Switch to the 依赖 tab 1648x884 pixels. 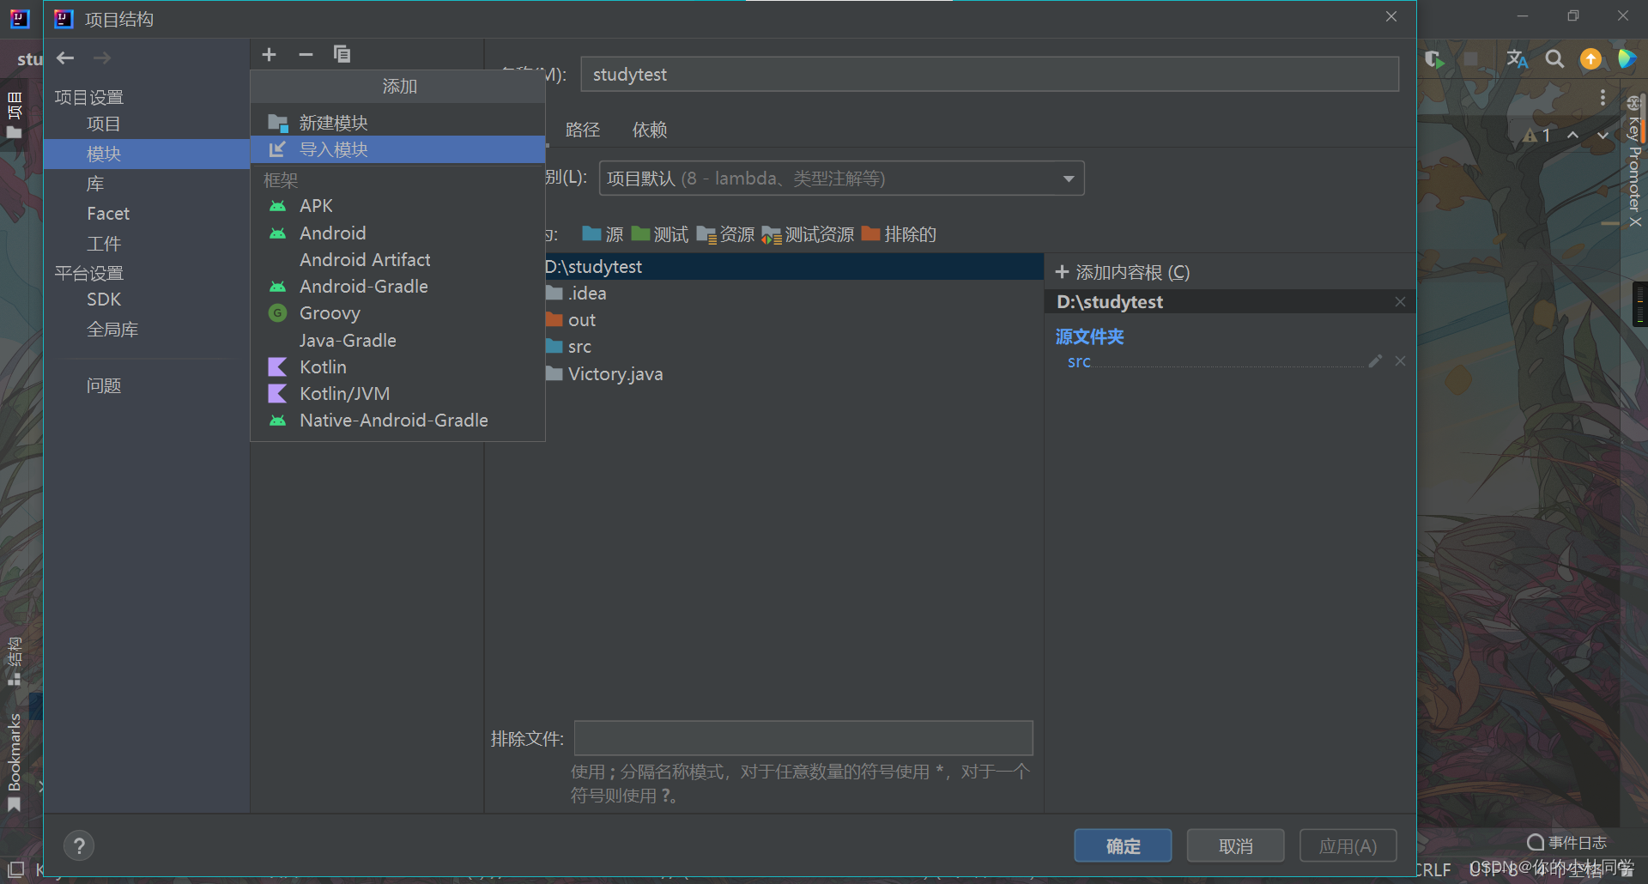point(649,130)
